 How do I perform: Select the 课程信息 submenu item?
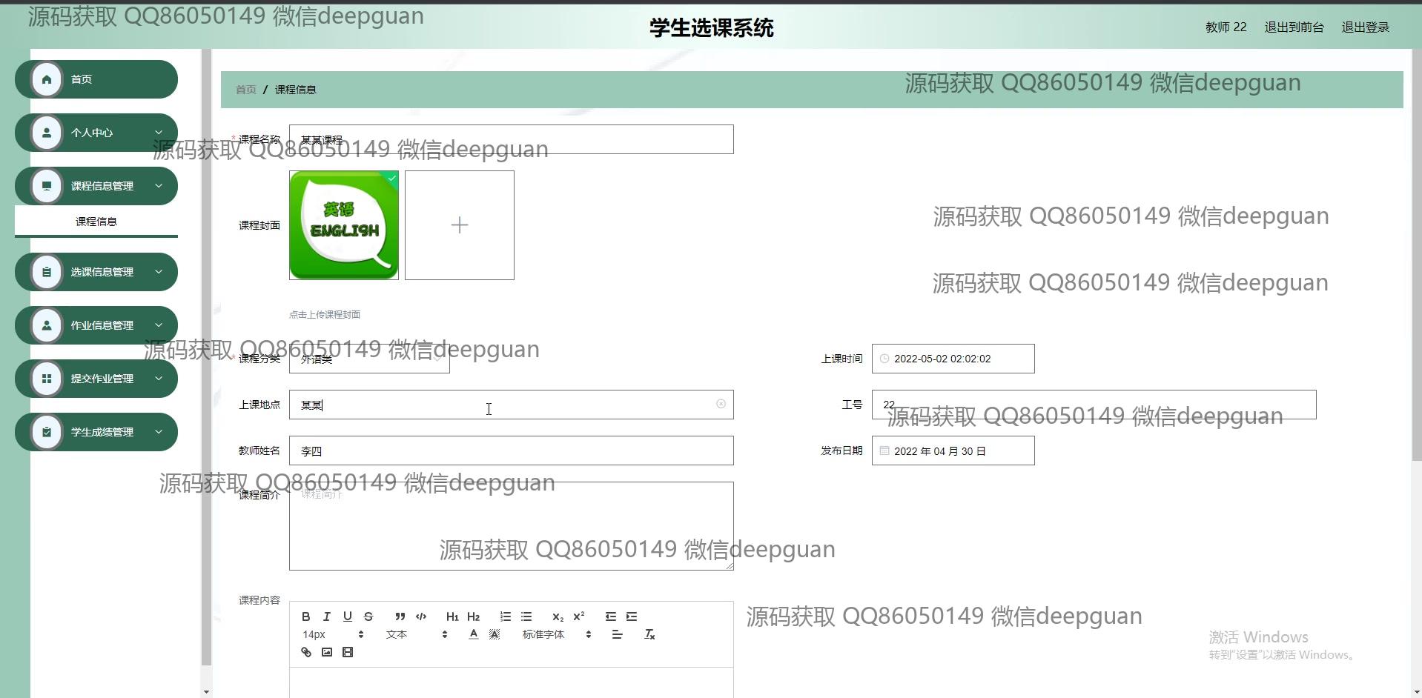click(96, 222)
